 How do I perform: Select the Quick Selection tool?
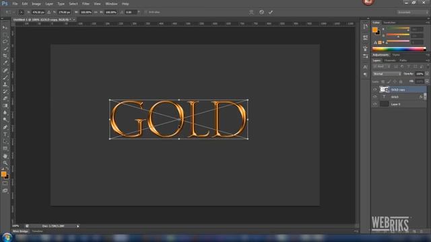[x=5, y=49]
